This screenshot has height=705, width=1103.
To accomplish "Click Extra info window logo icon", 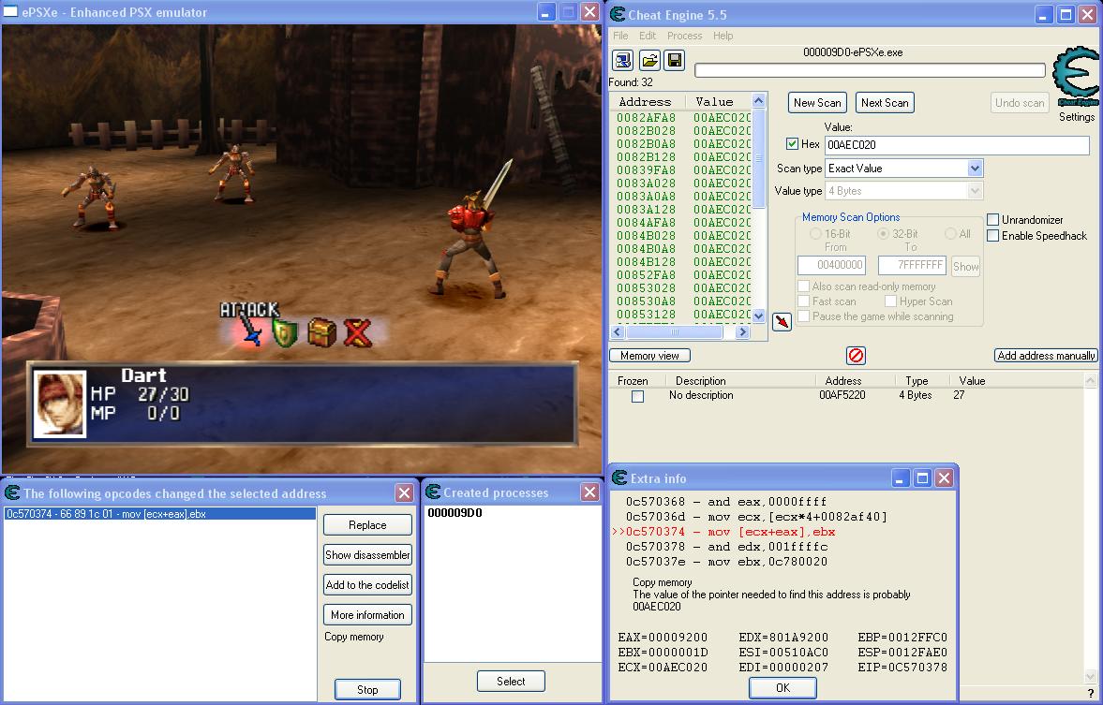I will click(x=619, y=478).
